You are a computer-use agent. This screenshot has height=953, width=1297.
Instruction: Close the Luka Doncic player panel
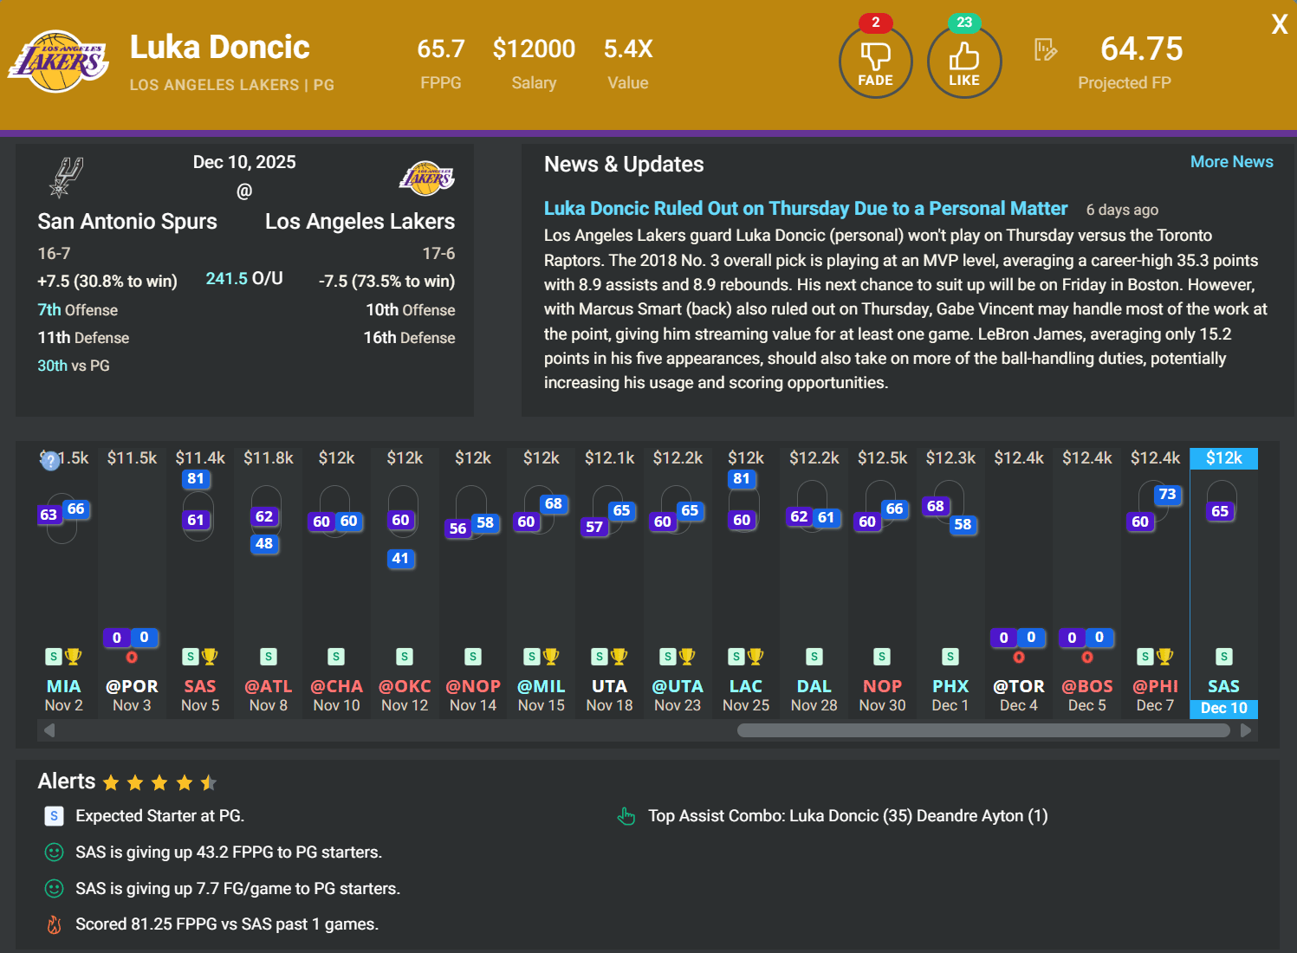tap(1279, 24)
